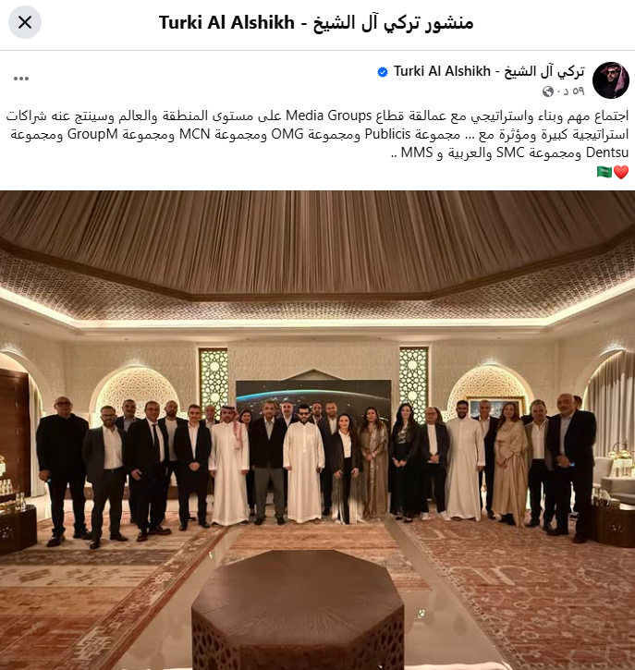The image size is (635, 670).
Task: Click Turki Al Alshikh's profile avatar
Action: pos(611,79)
